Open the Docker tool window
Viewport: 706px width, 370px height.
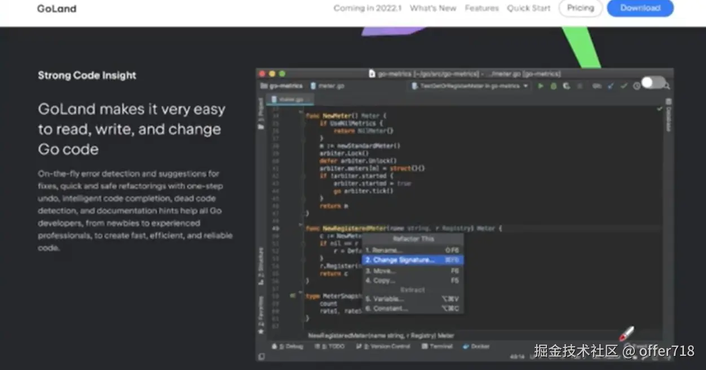pos(476,346)
